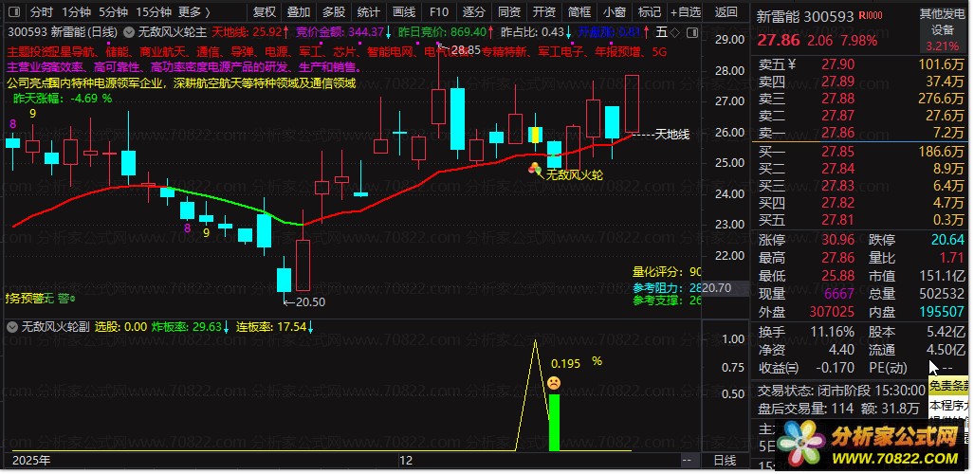Open the 小窗 mini window
Viewport: 974px width, 474px height.
coord(615,11)
